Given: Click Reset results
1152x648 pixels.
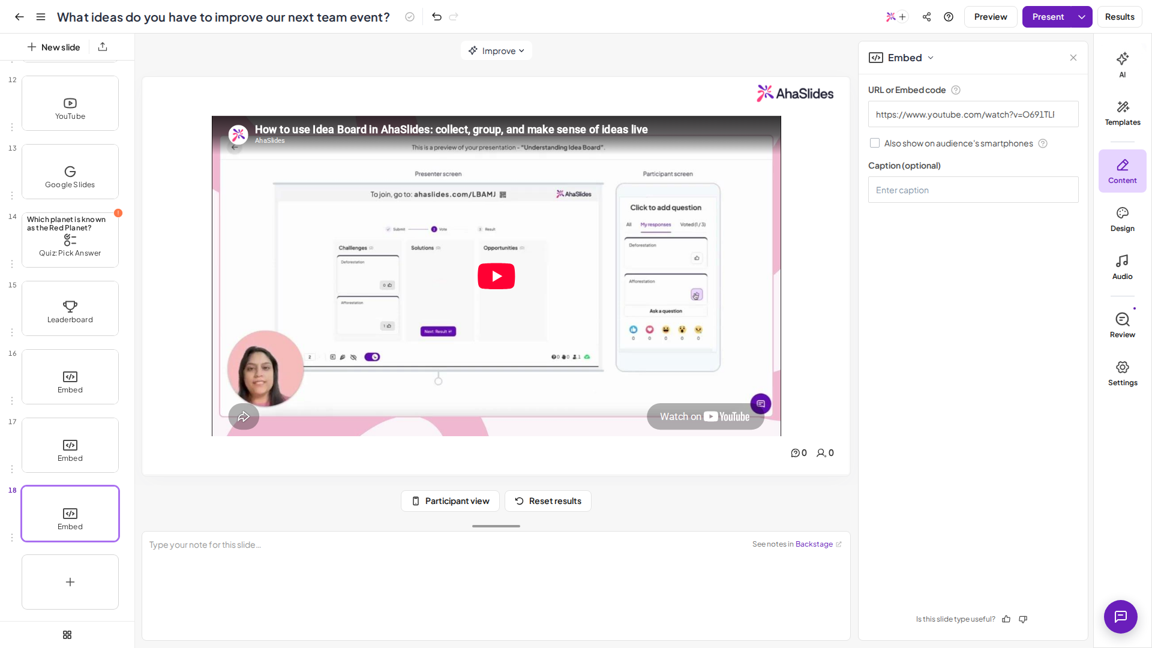Looking at the screenshot, I should click(548, 501).
